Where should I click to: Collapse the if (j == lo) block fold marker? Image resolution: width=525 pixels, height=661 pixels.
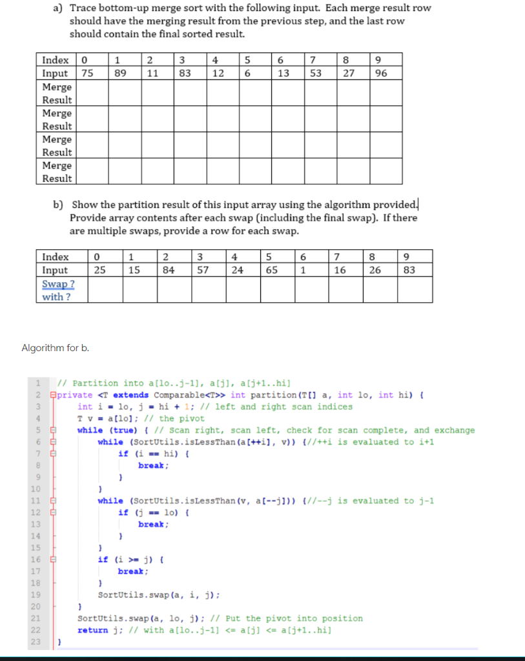pos(53,513)
